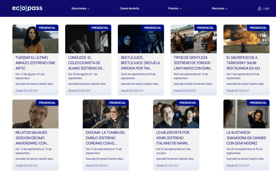Open Exhuma: La Tumba del Diablo title
The image size is (276, 174).
click(106, 138)
